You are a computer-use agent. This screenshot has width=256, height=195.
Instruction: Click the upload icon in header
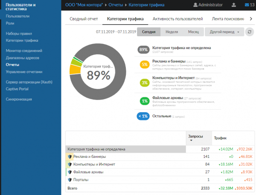tap(233, 5)
